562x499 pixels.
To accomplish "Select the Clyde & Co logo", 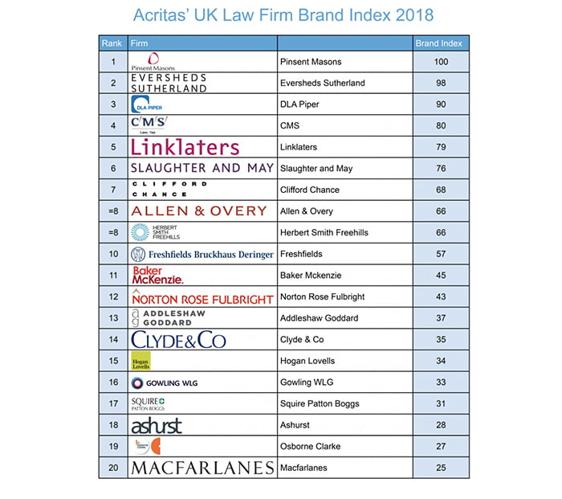I will 178,339.
